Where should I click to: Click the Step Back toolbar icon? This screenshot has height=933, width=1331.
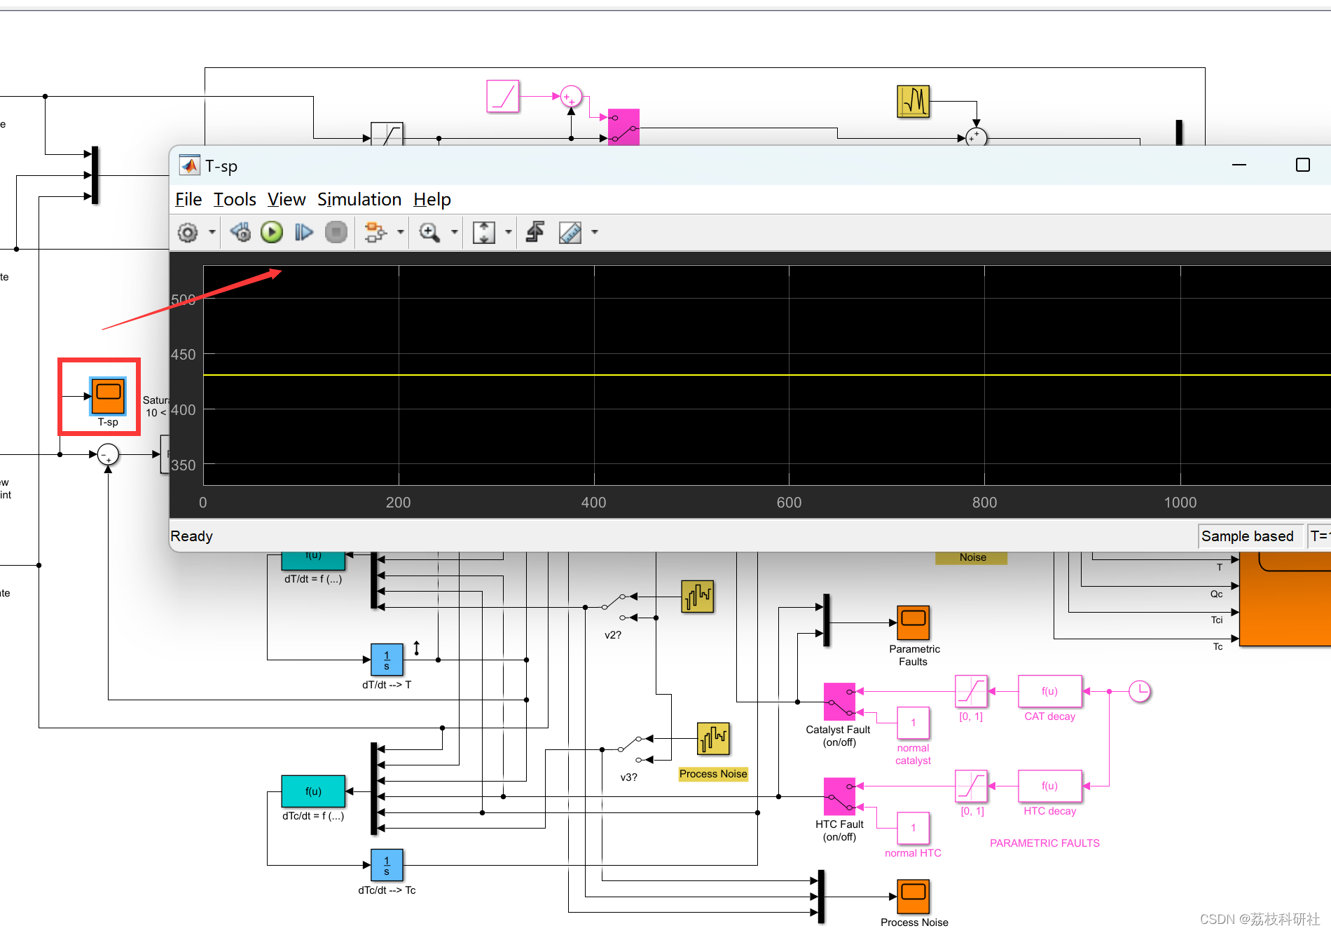click(240, 232)
